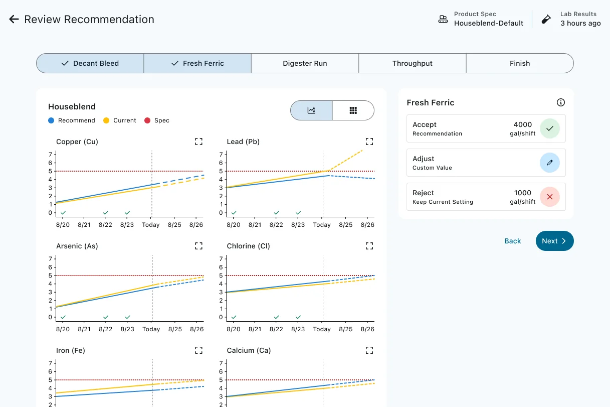The width and height of the screenshot is (610, 407).
Task: Adjust custom value with pencil button
Action: 550,163
